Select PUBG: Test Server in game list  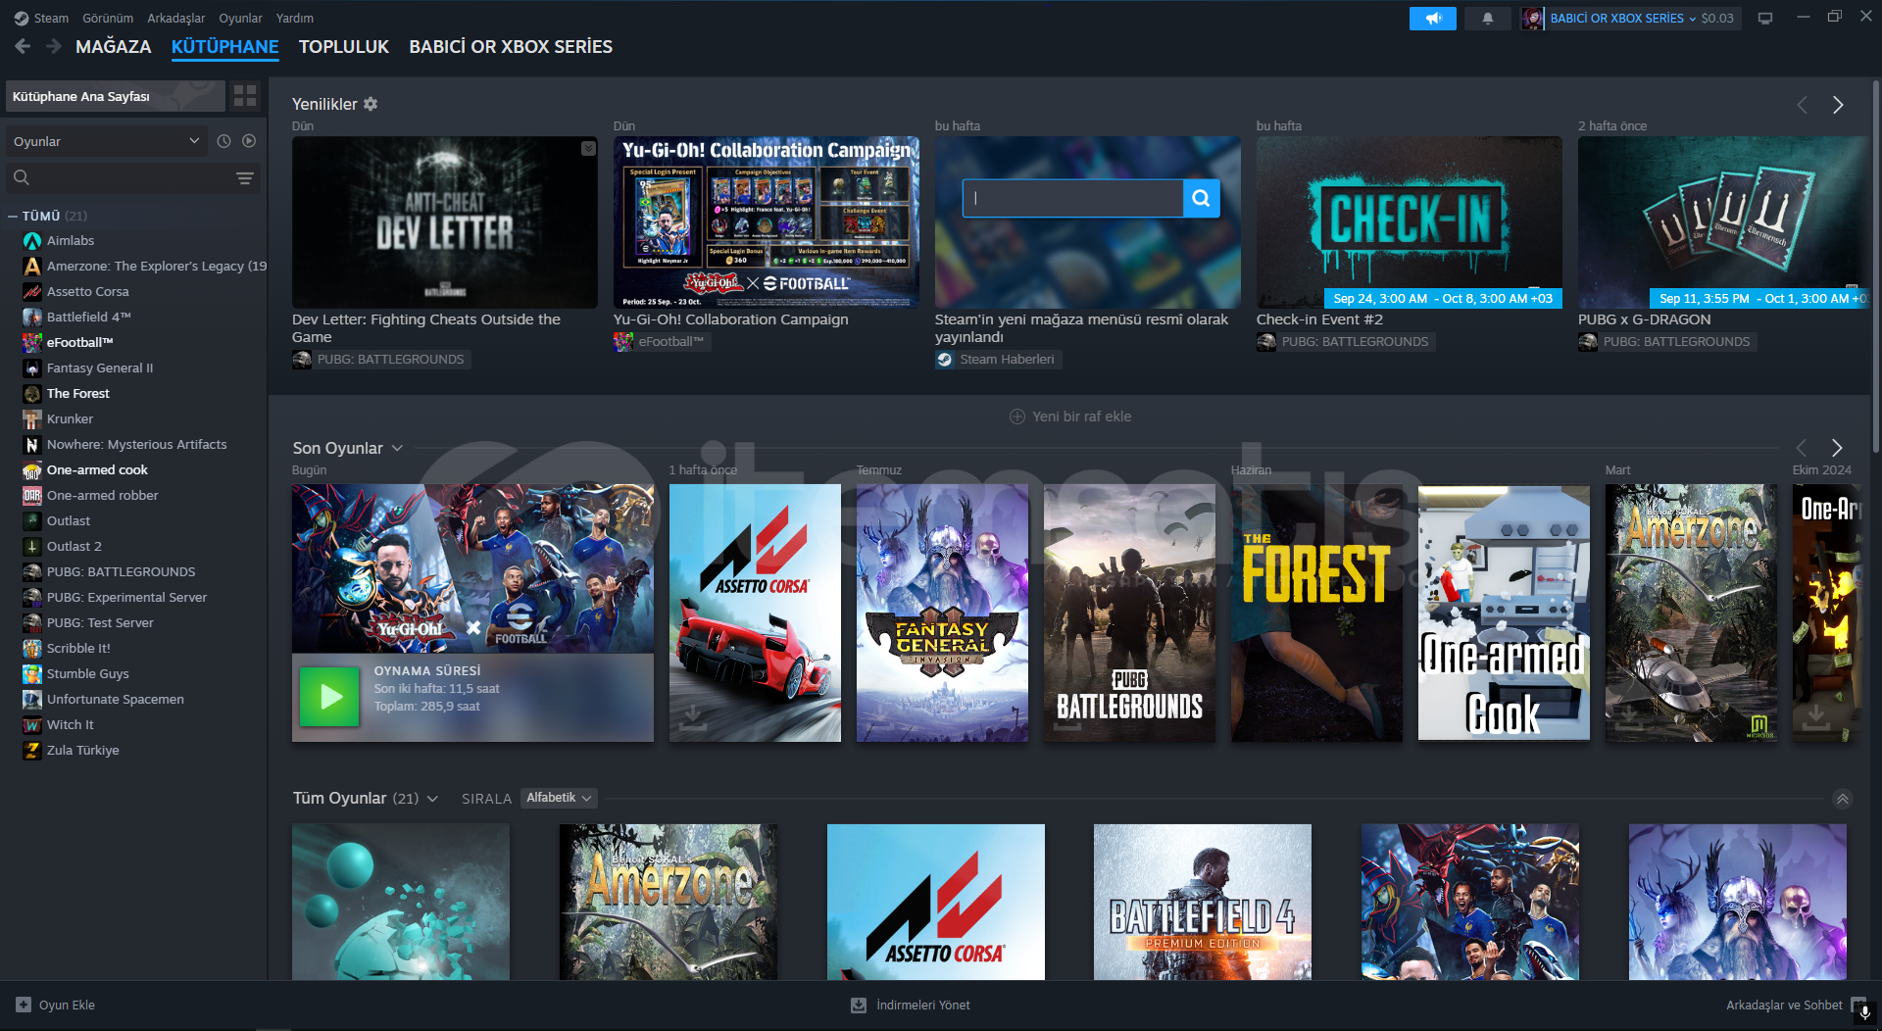100,623
